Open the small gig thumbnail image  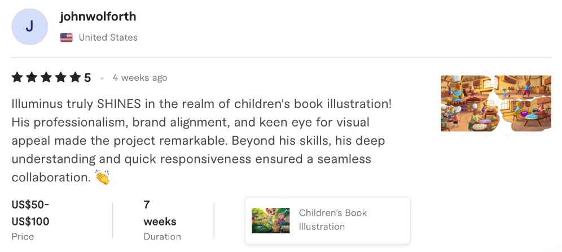(x=271, y=220)
